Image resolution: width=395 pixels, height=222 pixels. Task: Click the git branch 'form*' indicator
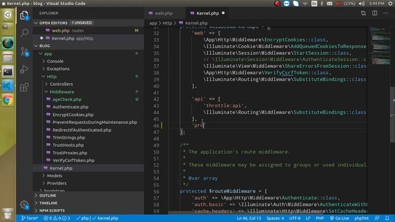click(30, 218)
